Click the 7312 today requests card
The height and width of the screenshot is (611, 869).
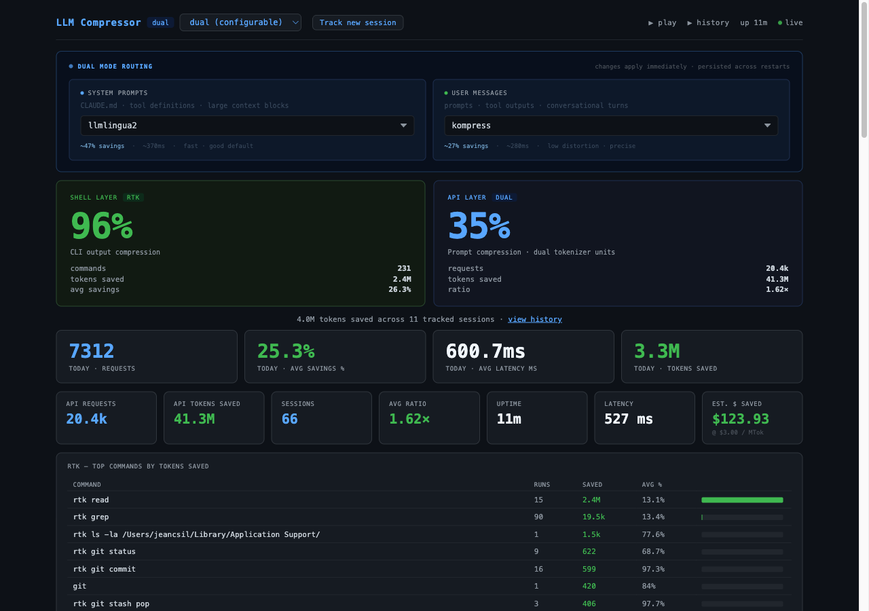147,356
